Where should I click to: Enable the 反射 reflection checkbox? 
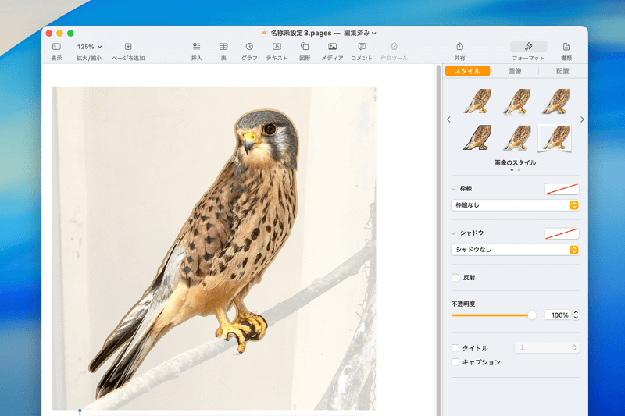(455, 278)
